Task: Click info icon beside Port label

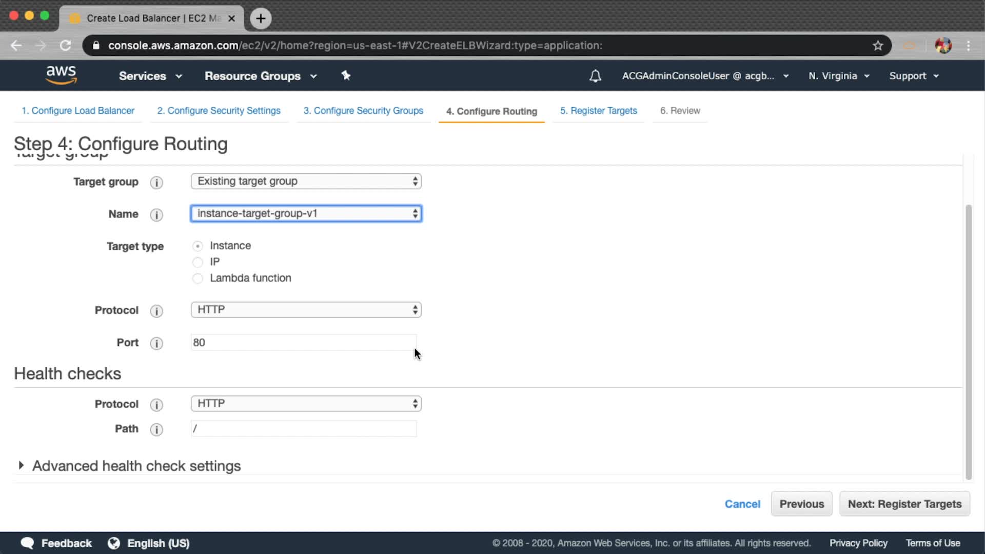Action: click(x=156, y=343)
